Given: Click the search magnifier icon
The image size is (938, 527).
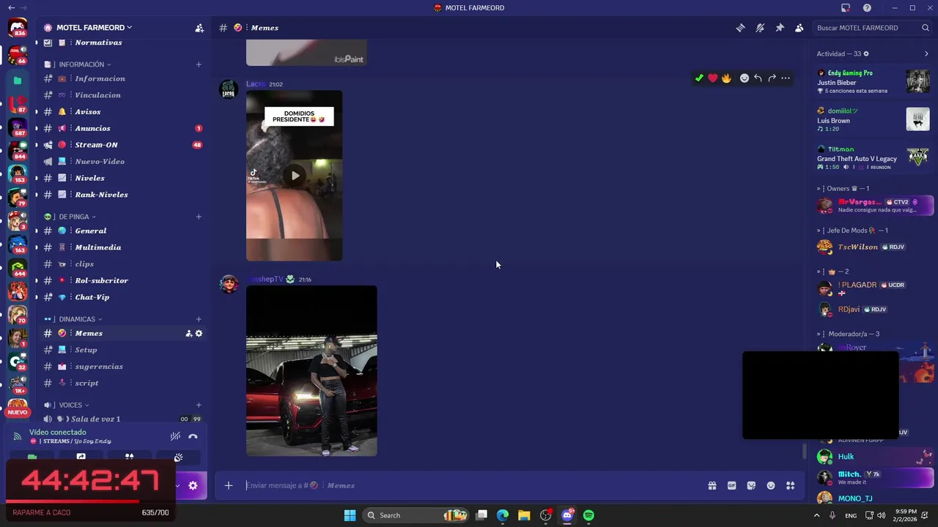Looking at the screenshot, I should pyautogui.click(x=926, y=28).
